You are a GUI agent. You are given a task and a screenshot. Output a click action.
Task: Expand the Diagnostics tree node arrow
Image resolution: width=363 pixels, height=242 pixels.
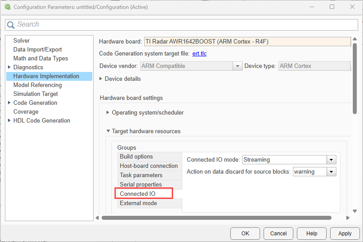tap(9, 67)
